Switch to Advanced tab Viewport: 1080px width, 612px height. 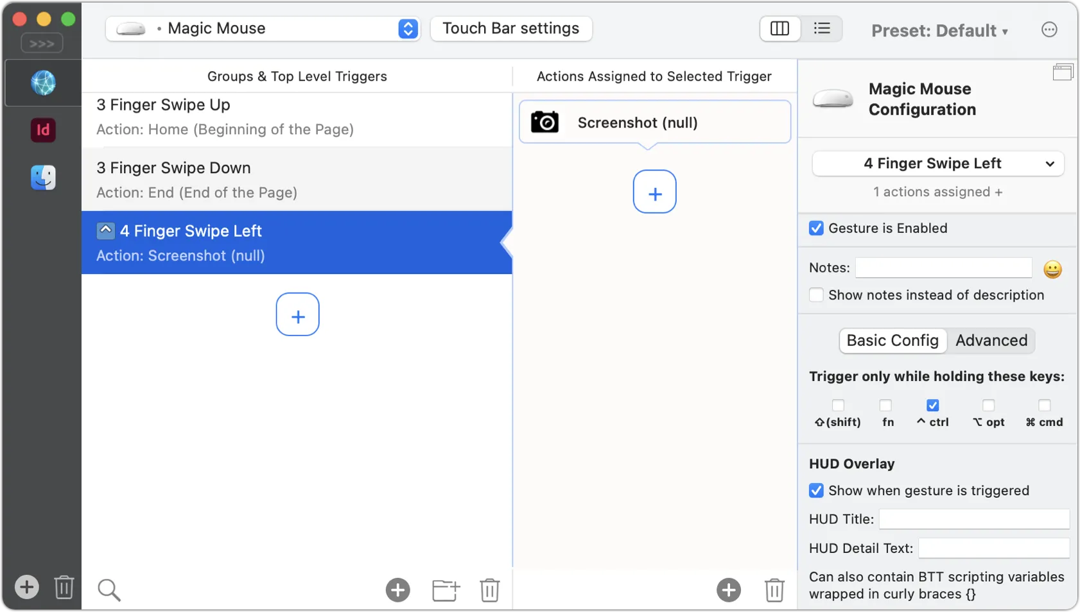tap(991, 341)
